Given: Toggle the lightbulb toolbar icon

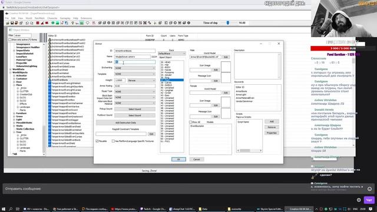Looking at the screenshot, I should [x=72, y=23].
